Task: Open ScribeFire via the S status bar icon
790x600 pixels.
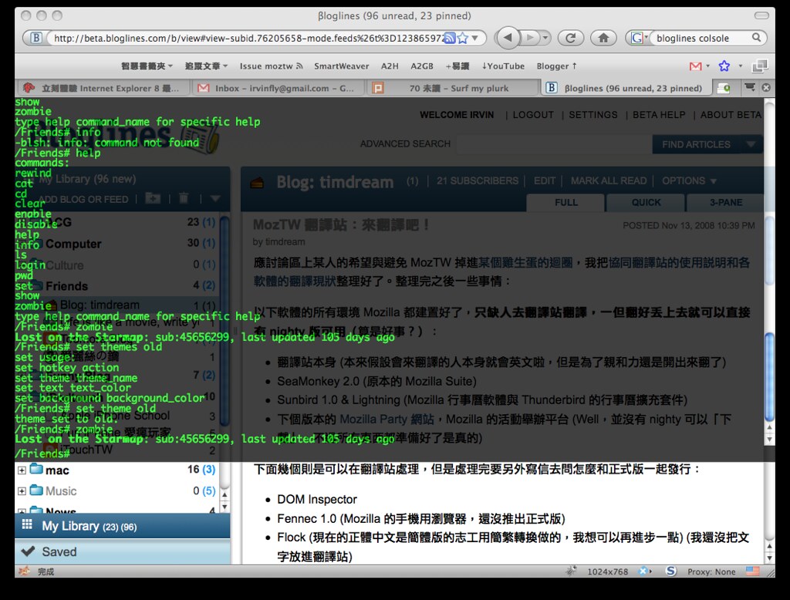Action: 670,571
